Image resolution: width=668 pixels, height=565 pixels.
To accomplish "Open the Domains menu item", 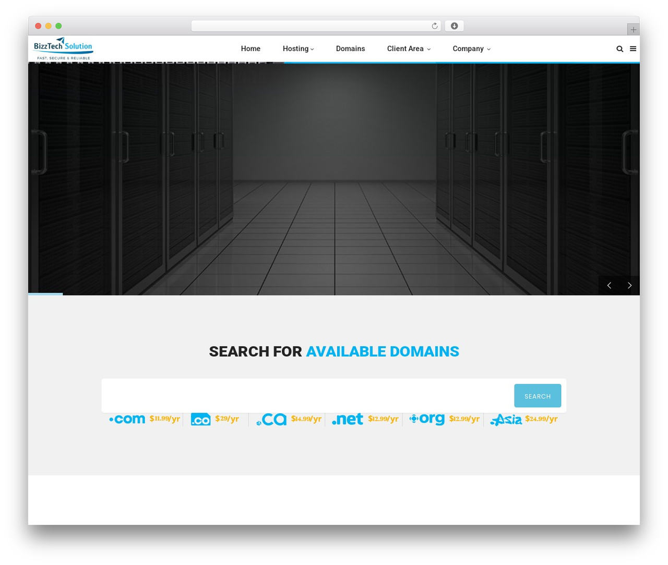I will tap(350, 49).
